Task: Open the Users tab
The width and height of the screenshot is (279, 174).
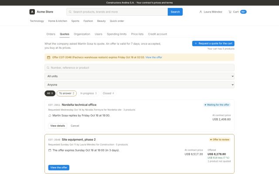Action: [99, 34]
